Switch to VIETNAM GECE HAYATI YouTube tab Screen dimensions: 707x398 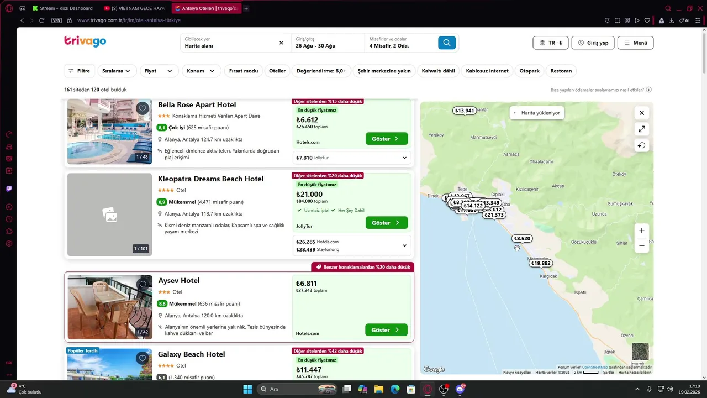135,8
